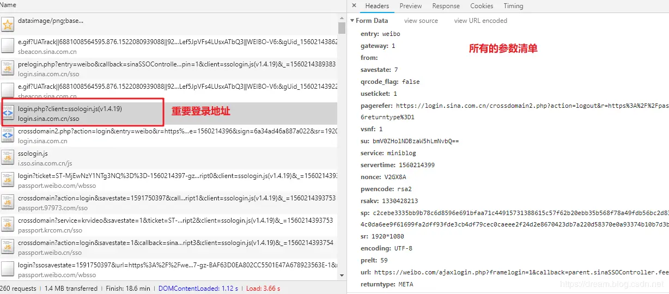The width and height of the screenshot is (669, 294).
Task: Click the document icon of crossdomain2.php request
Action: [8, 136]
